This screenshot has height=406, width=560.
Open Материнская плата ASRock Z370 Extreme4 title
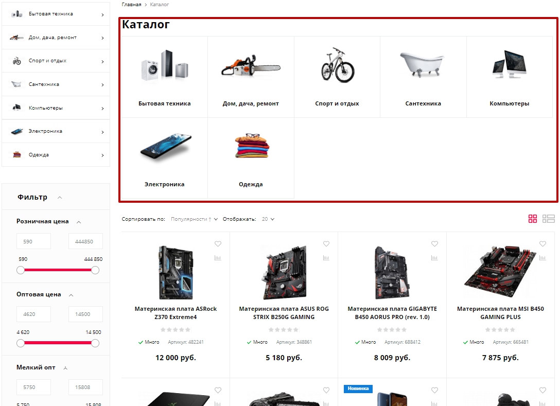(176, 313)
